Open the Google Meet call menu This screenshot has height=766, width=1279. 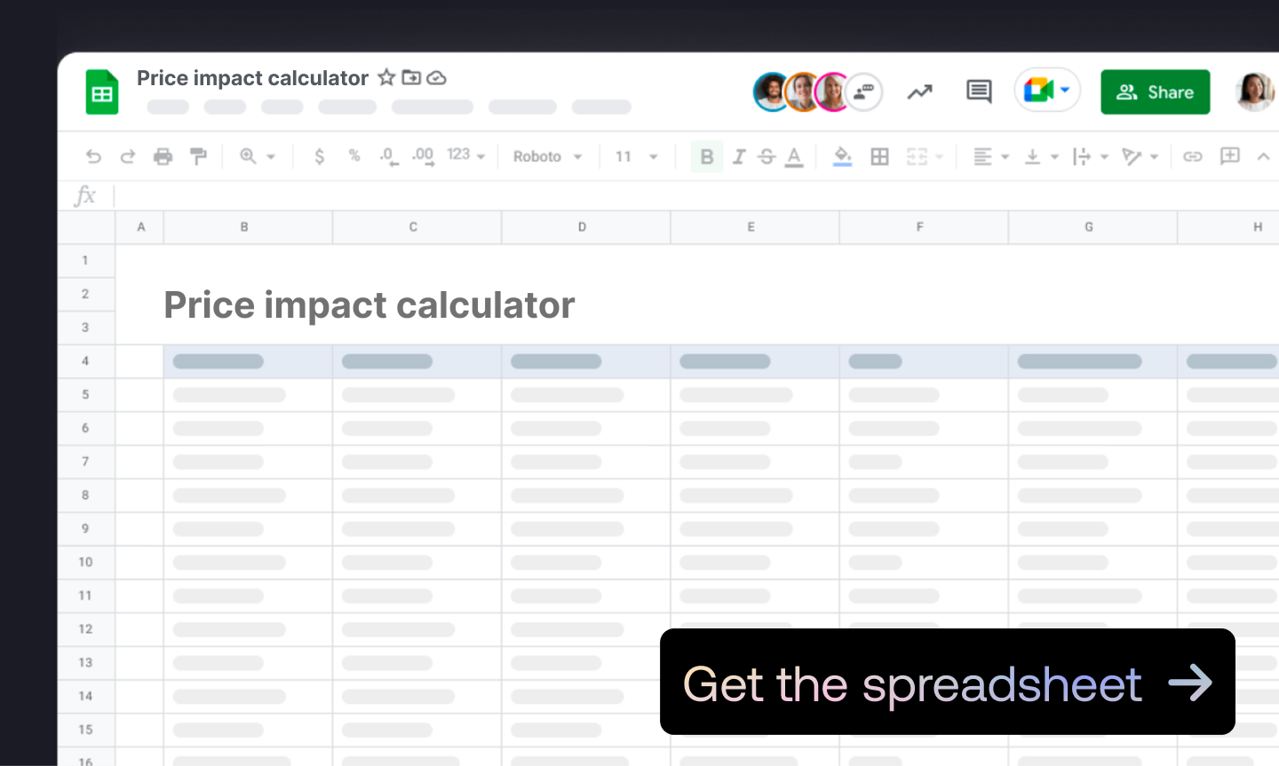pyautogui.click(x=1048, y=91)
